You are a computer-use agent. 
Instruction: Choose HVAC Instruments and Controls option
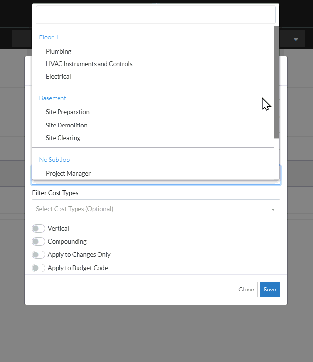(x=89, y=64)
